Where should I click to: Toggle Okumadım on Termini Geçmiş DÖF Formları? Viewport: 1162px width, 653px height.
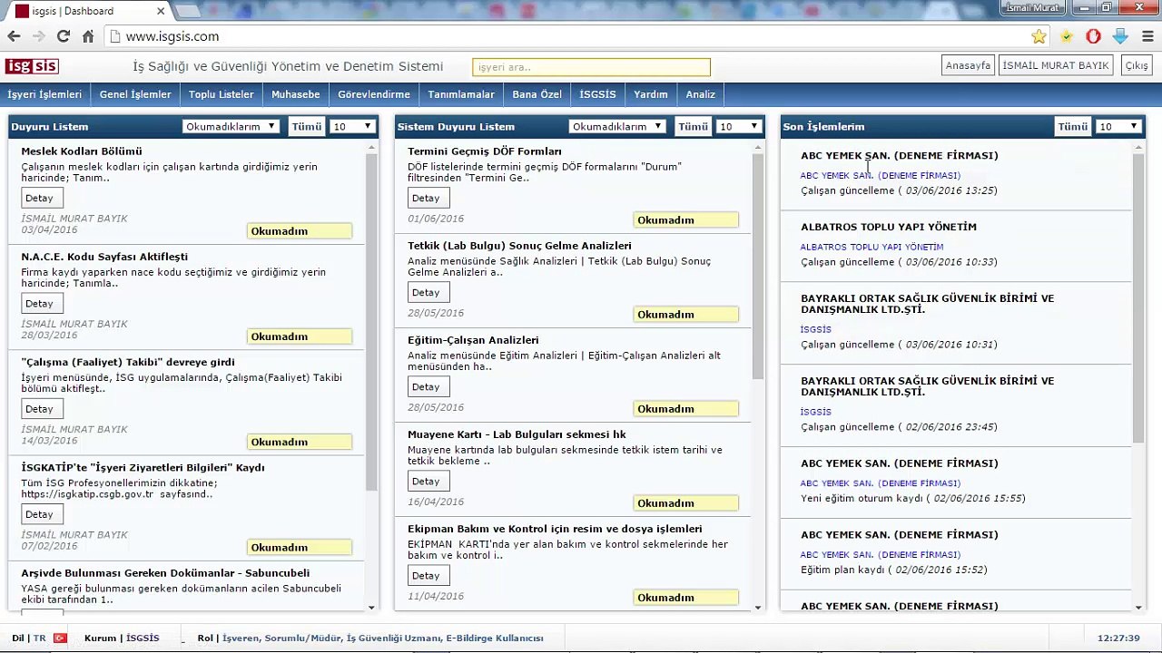click(686, 220)
